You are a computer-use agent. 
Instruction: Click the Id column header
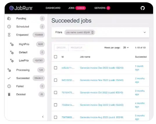[x=62, y=57]
